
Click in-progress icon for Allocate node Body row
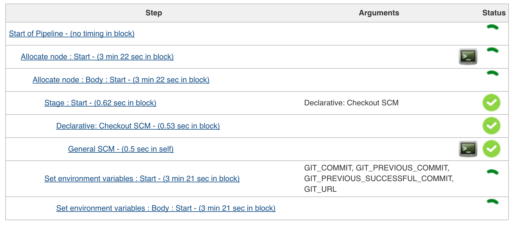pos(493,73)
